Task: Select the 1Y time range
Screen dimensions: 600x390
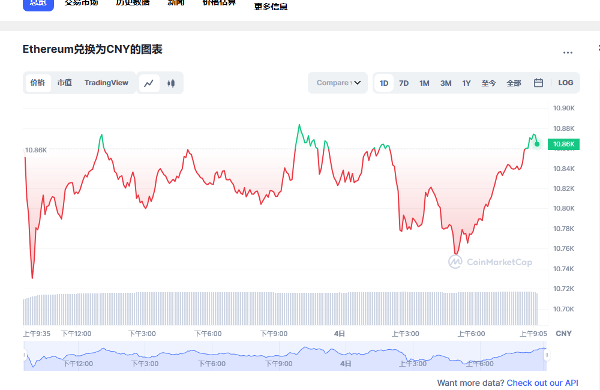Action: click(466, 83)
